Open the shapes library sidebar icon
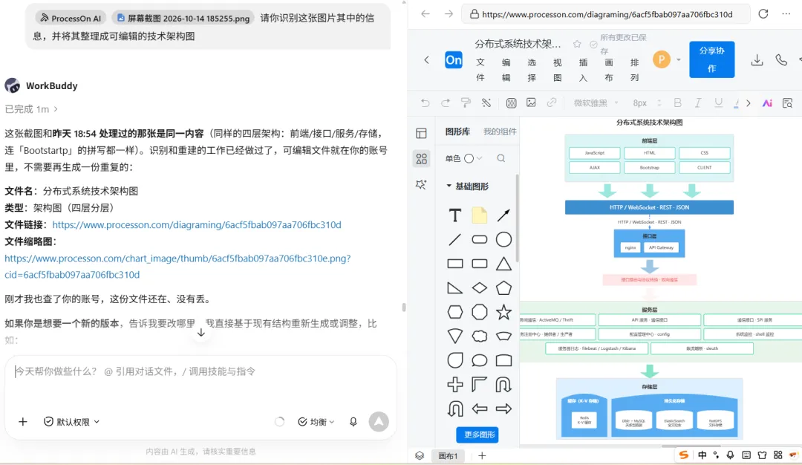The image size is (802, 465). pos(422,159)
